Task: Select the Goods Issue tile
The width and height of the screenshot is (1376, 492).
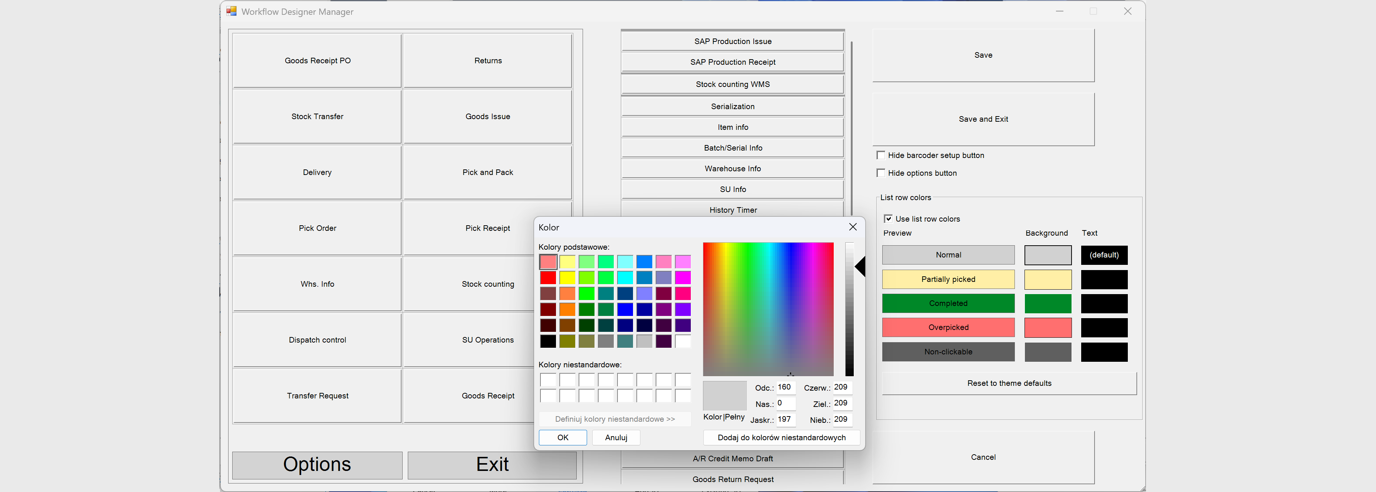Action: 488,117
